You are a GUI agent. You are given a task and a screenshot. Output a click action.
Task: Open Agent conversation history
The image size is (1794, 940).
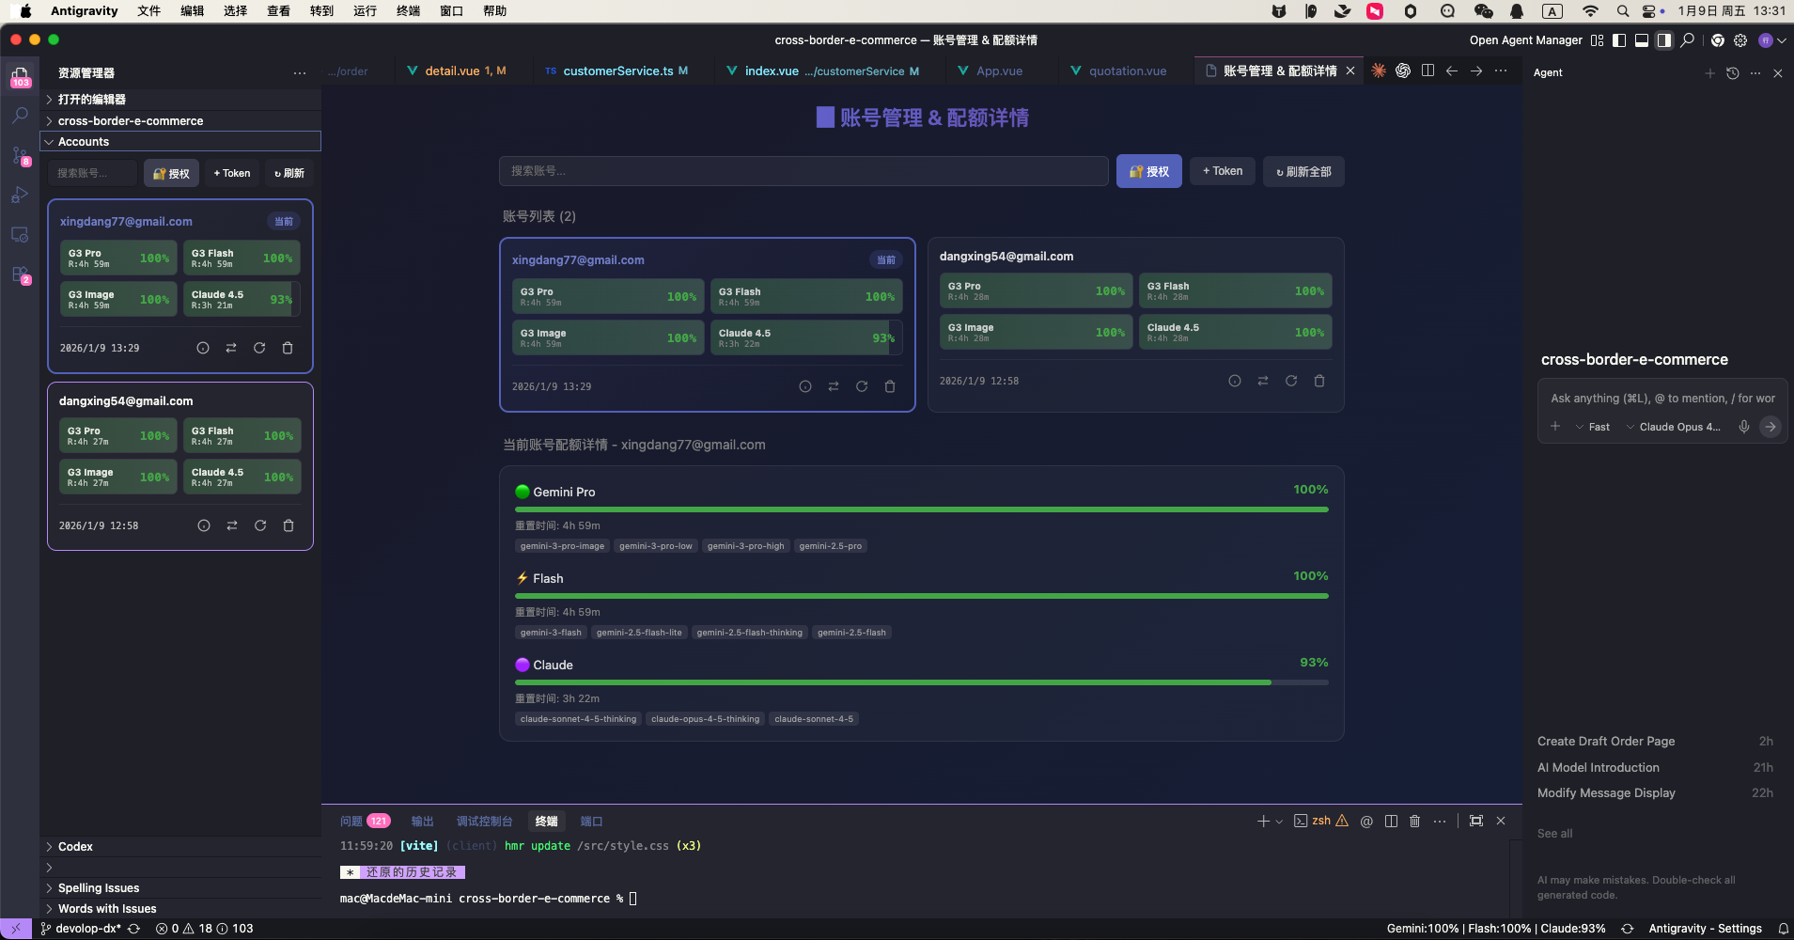[x=1733, y=72]
